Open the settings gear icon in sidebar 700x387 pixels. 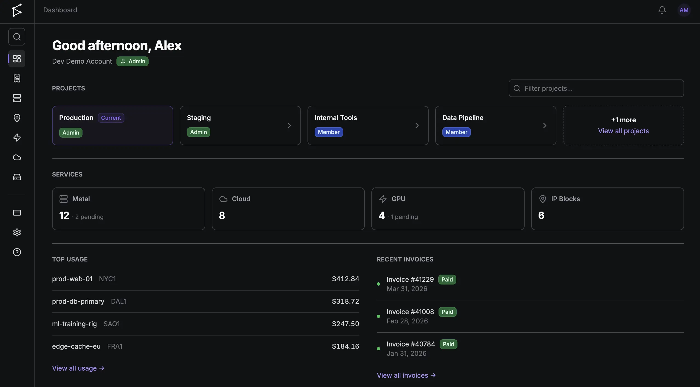(x=17, y=232)
